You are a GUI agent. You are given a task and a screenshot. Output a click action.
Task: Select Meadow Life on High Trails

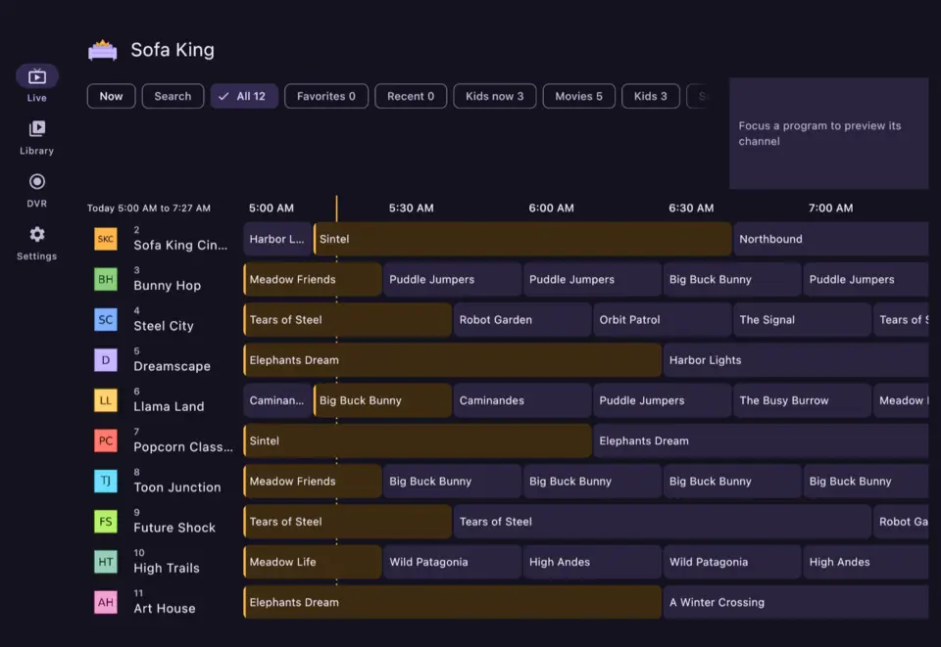[x=313, y=562]
